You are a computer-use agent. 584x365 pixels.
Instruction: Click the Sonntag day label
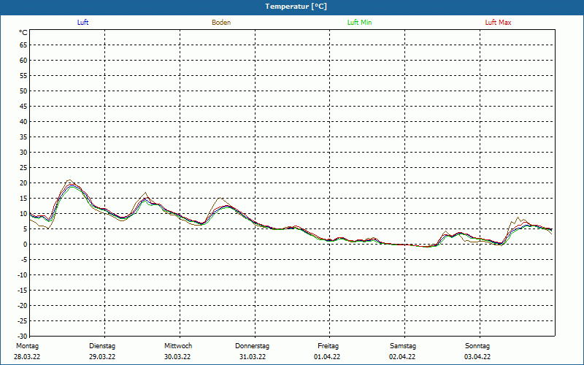coord(477,346)
